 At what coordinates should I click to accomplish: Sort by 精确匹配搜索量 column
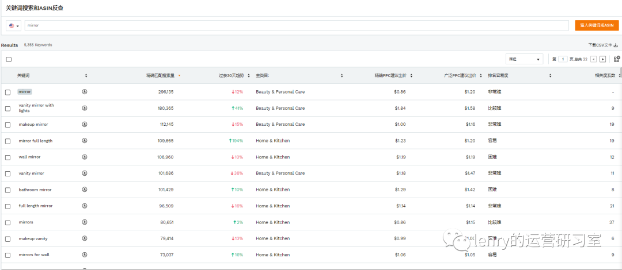coord(179,76)
